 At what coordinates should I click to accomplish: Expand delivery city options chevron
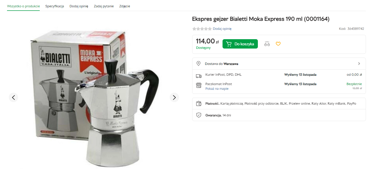pos(359,63)
